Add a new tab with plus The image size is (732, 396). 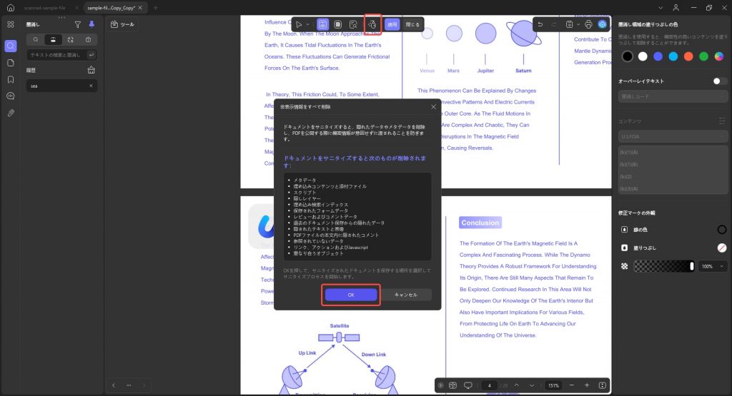(156, 8)
